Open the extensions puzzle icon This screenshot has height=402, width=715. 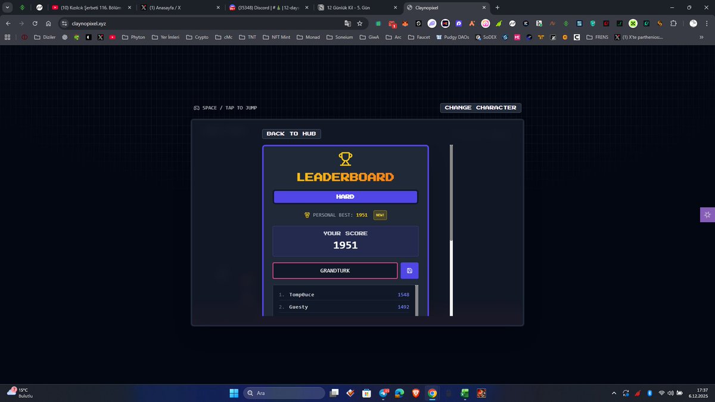(673, 23)
